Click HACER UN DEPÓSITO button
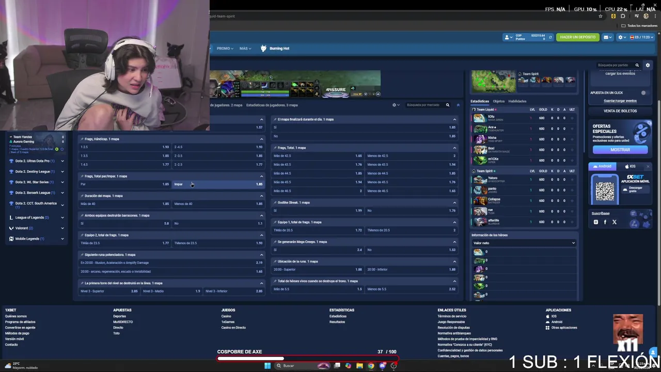Image resolution: width=661 pixels, height=372 pixels. [x=578, y=37]
